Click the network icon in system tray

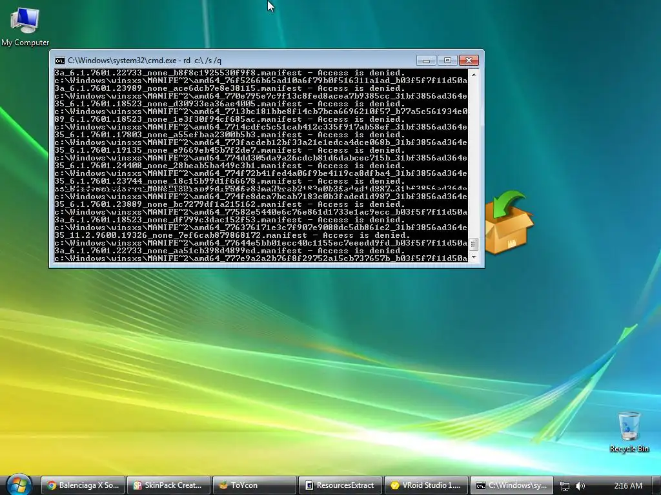pos(565,486)
